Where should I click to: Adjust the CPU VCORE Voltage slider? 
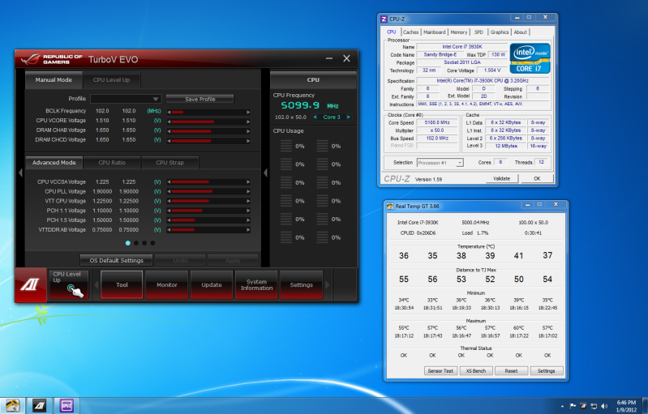click(x=208, y=122)
